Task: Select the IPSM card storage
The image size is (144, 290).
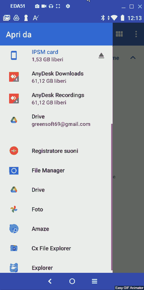Action: click(56, 56)
